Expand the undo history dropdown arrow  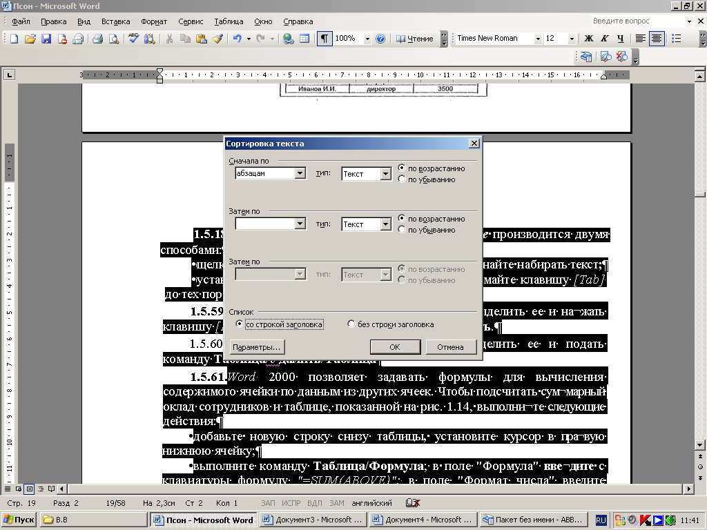point(249,39)
